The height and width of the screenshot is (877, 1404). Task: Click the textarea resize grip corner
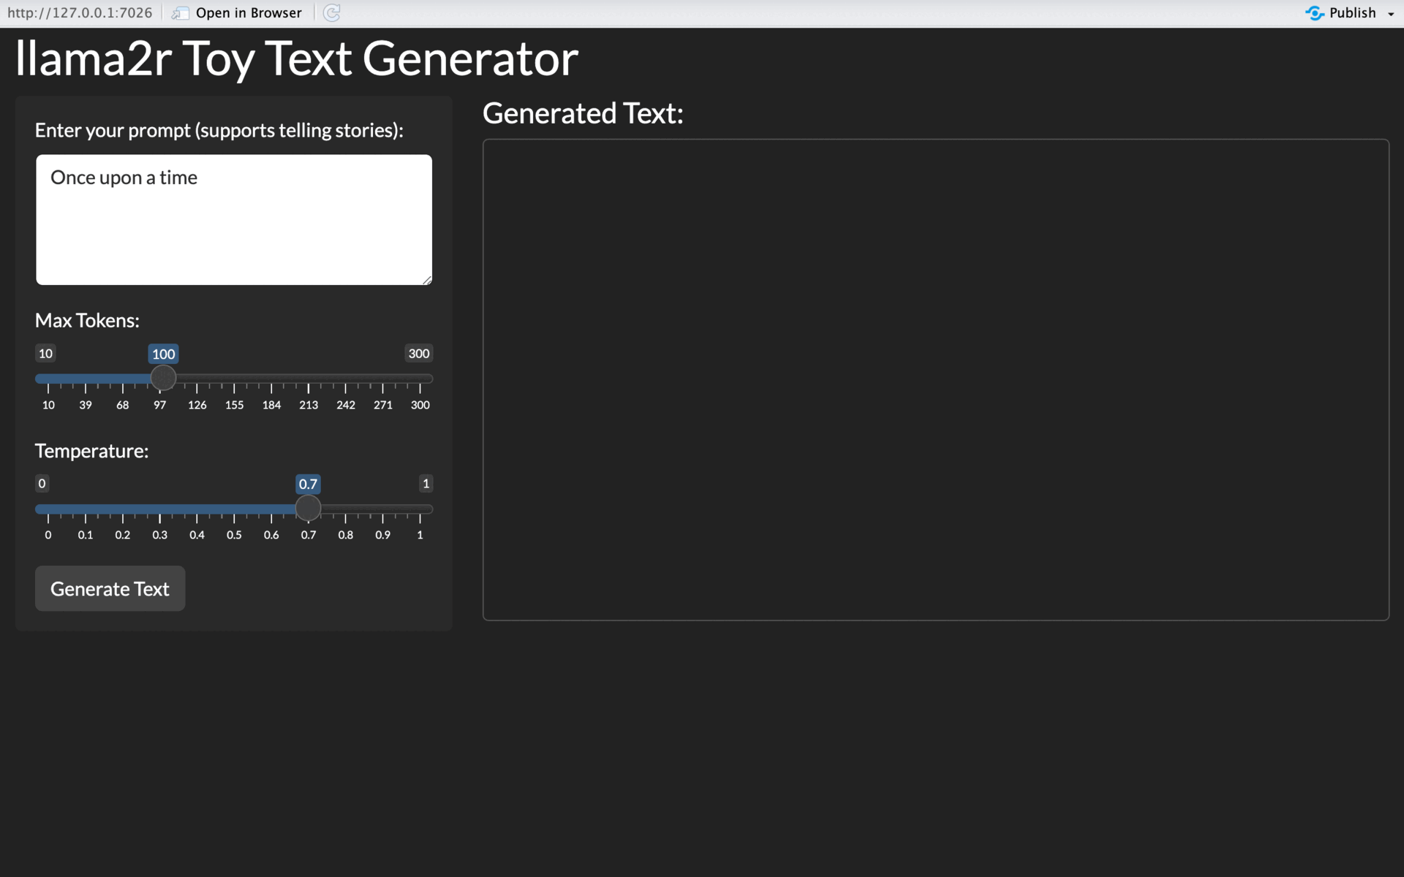[427, 280]
